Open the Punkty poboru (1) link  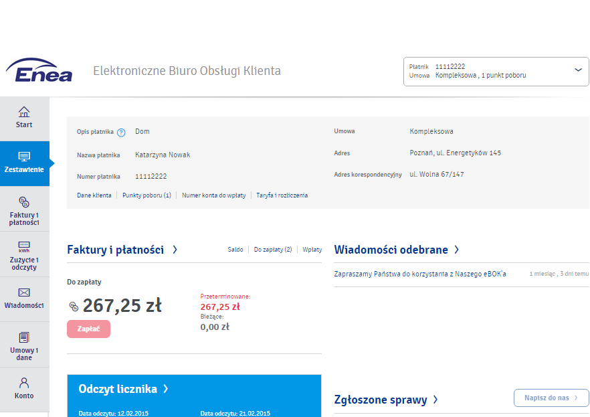click(146, 195)
